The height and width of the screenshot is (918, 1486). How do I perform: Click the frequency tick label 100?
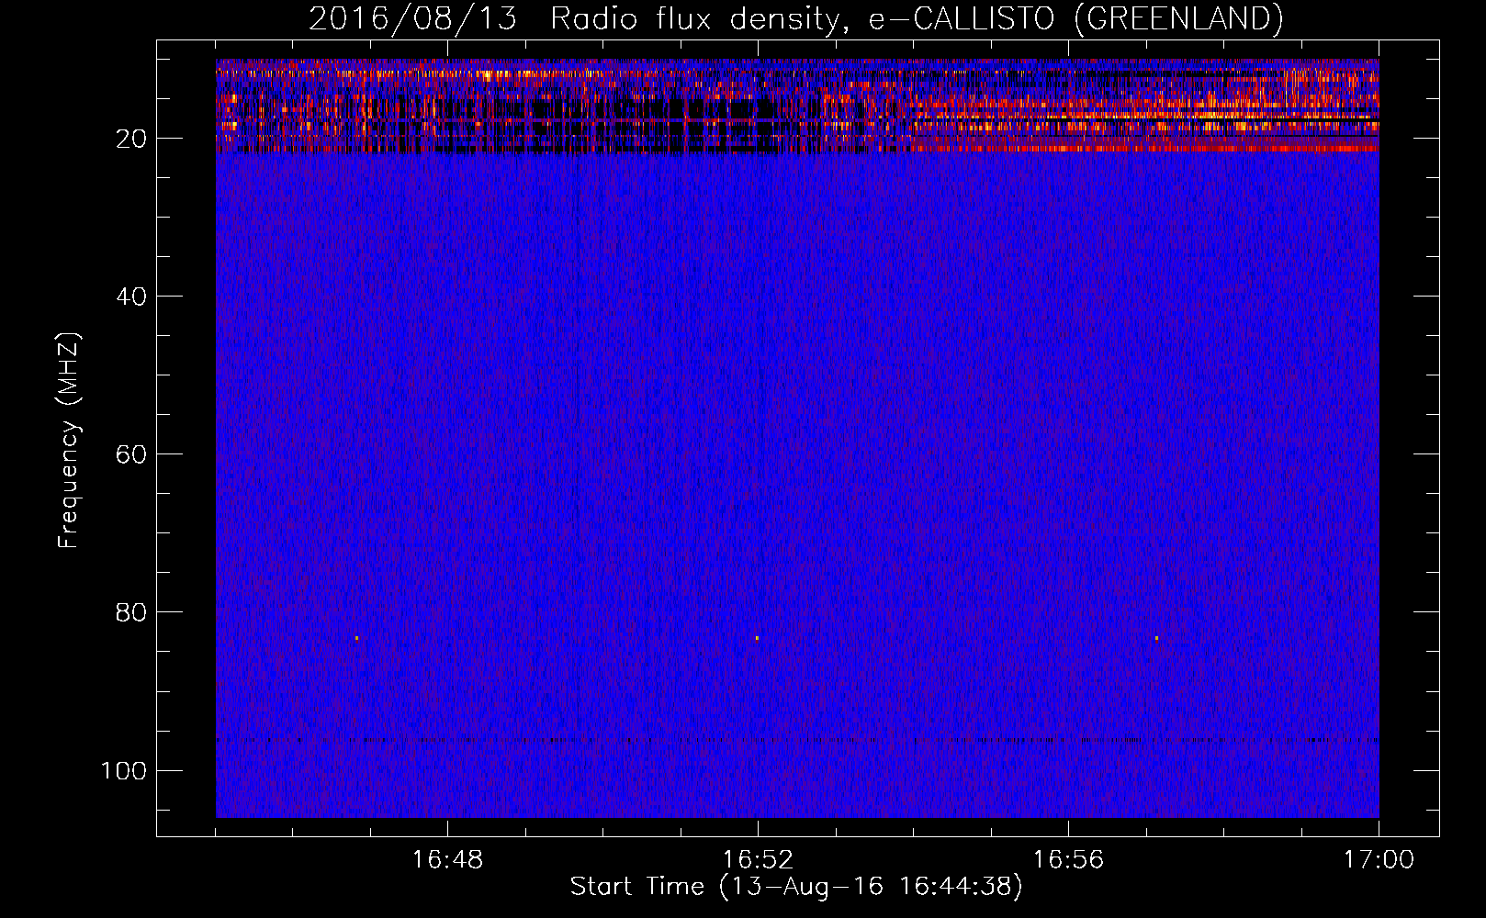pyautogui.click(x=124, y=770)
